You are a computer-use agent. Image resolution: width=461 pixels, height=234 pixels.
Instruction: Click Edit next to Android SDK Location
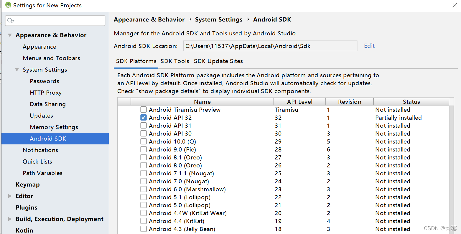pos(369,46)
